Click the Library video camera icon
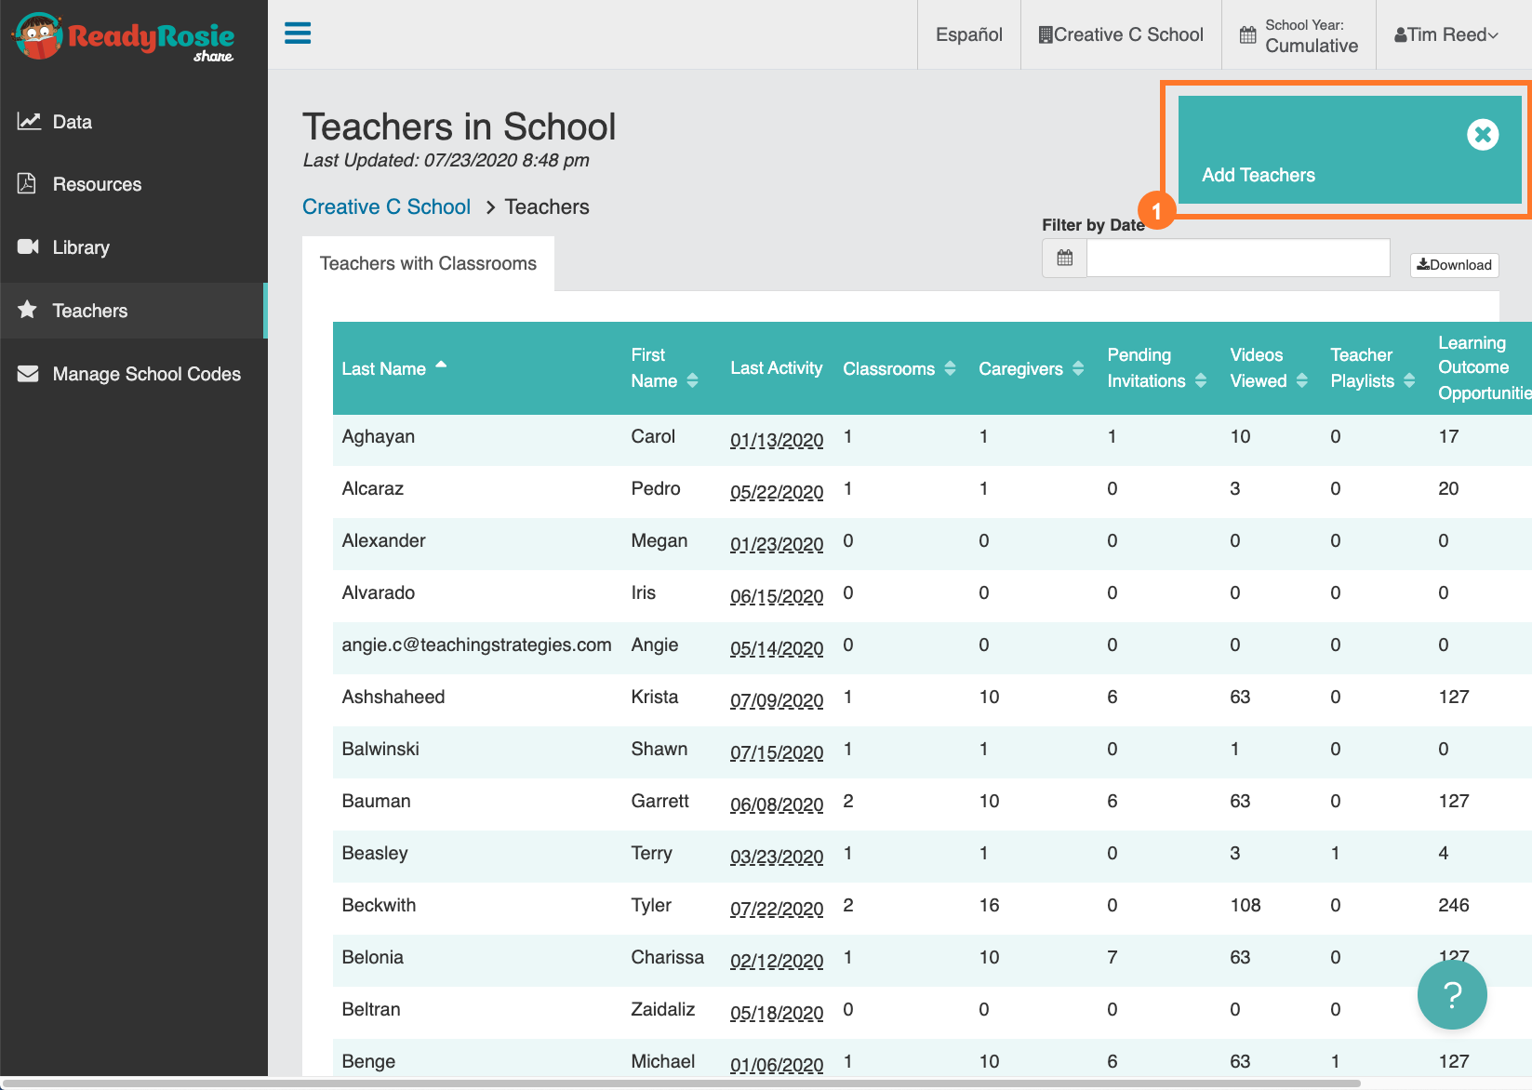1532x1090 pixels. click(27, 246)
